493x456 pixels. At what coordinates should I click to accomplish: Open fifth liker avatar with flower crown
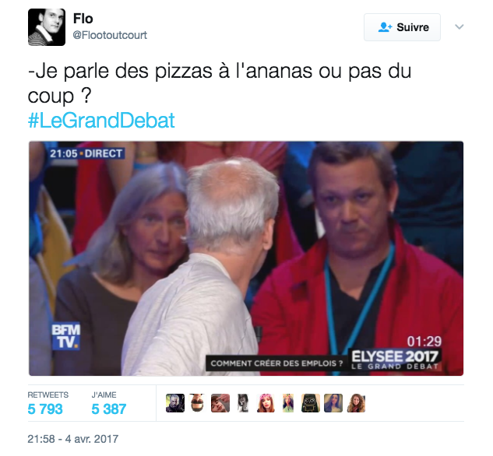pos(266,403)
